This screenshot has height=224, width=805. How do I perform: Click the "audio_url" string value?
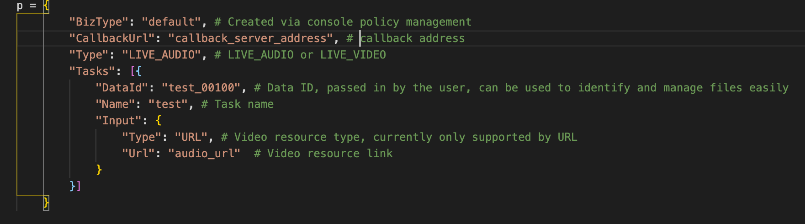coord(204,154)
